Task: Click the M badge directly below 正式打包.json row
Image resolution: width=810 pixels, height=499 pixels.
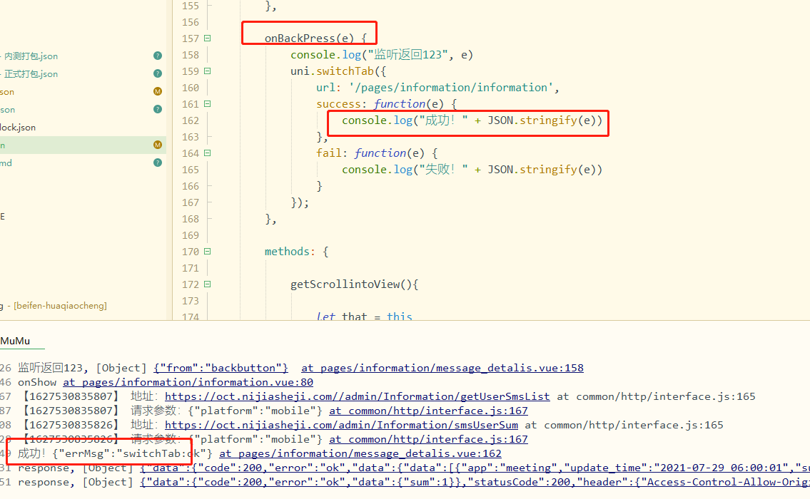Action: click(158, 91)
